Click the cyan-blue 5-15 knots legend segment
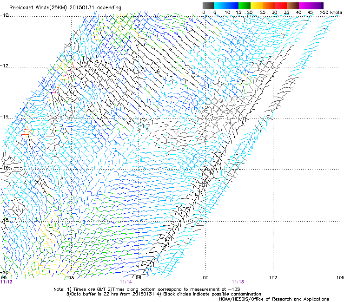Viewport: 344px width, 302px height. (226, 6)
